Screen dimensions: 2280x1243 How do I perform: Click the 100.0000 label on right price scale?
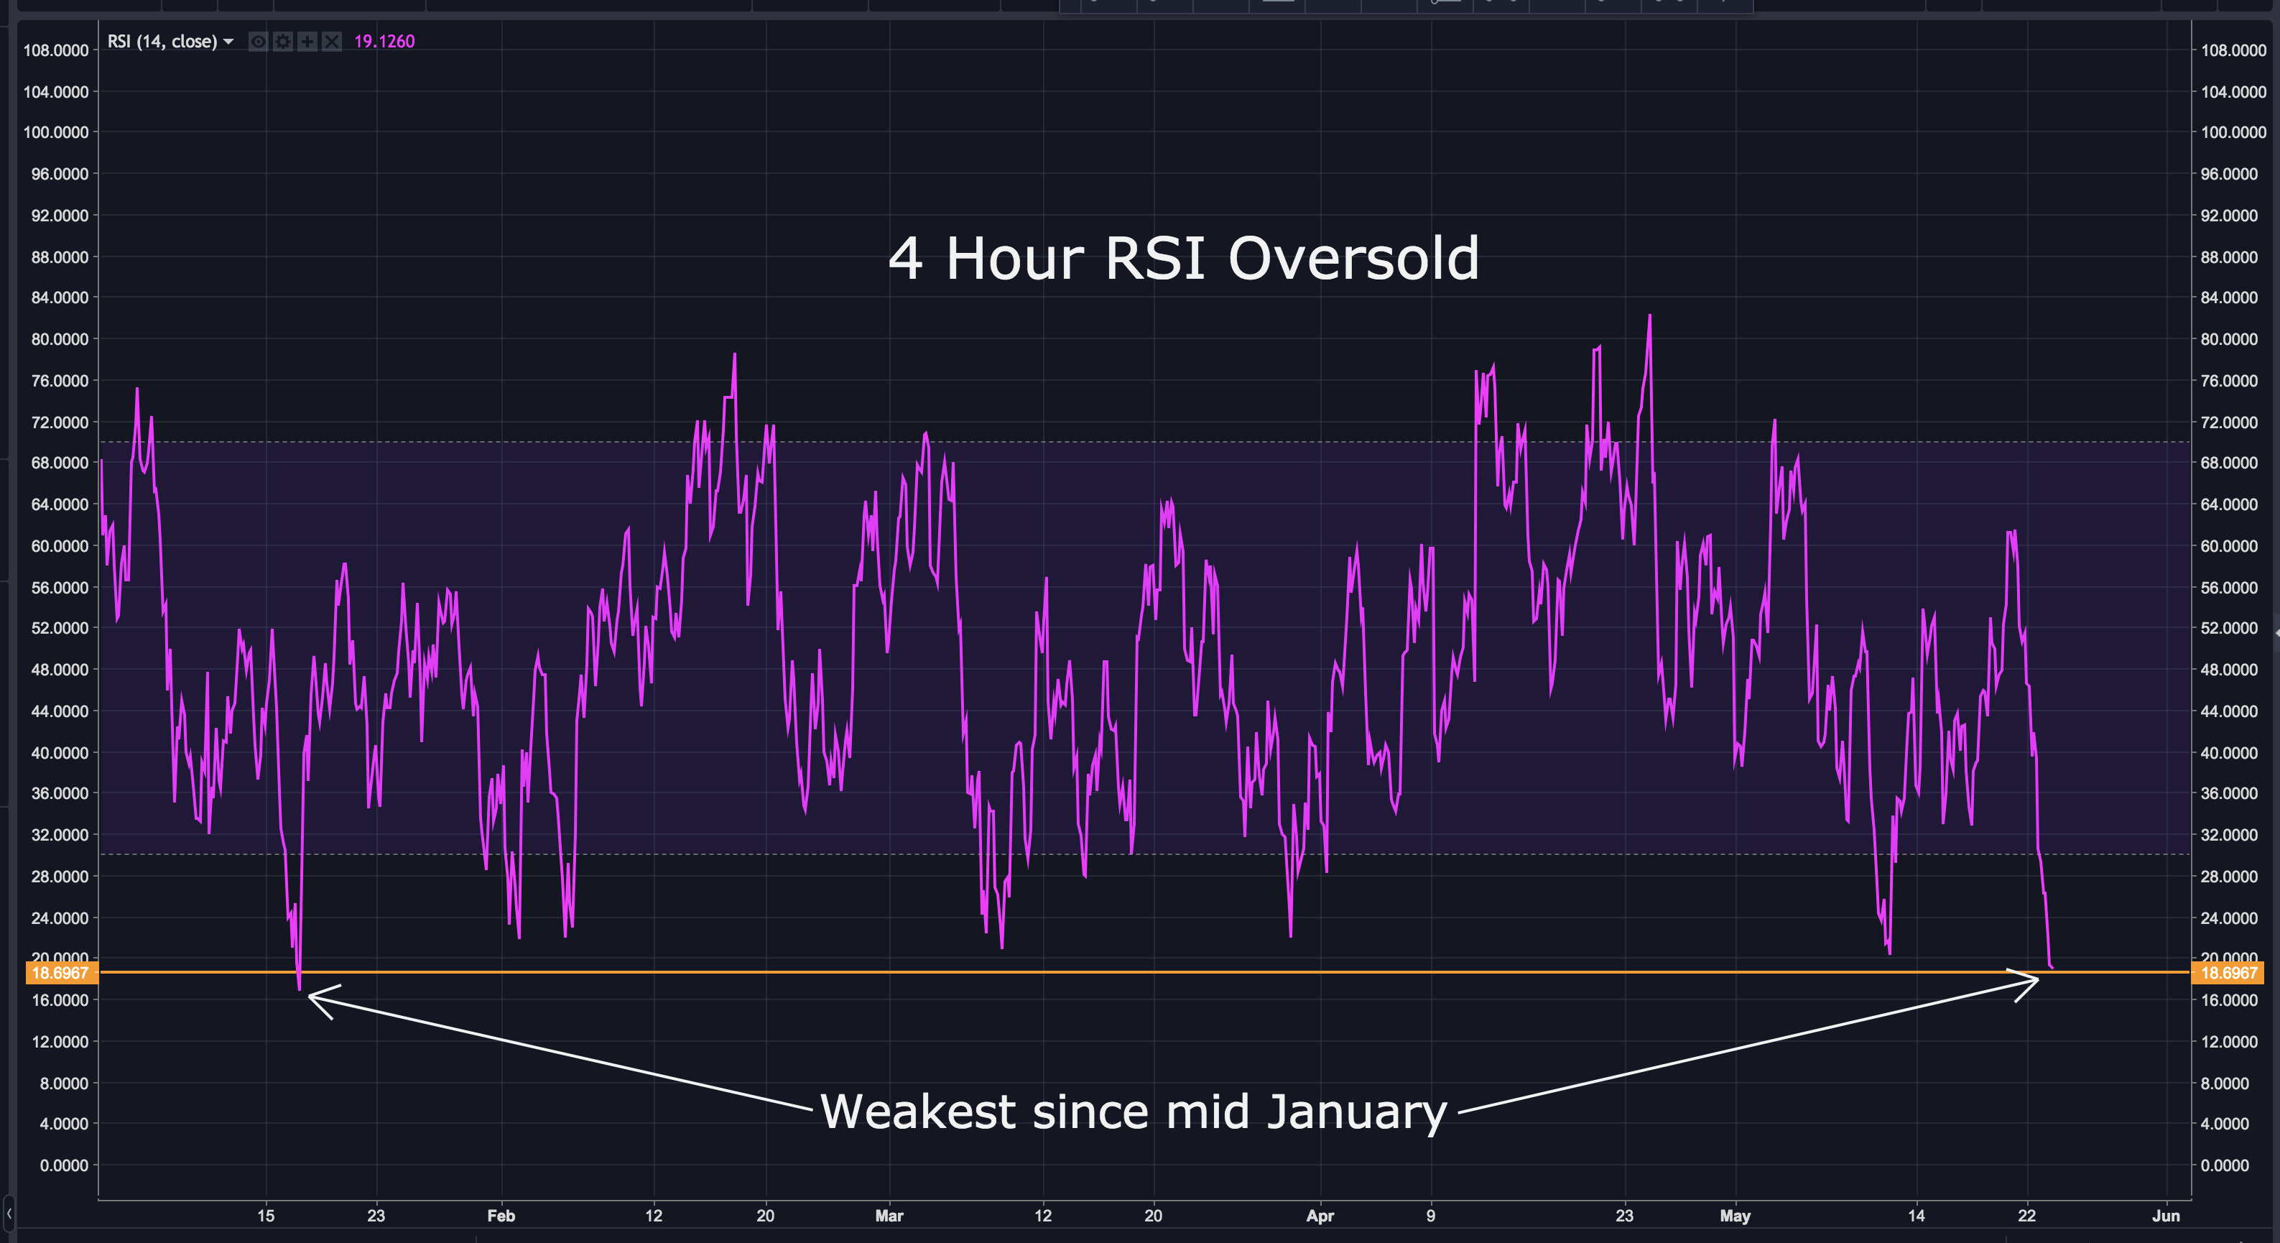(2233, 133)
